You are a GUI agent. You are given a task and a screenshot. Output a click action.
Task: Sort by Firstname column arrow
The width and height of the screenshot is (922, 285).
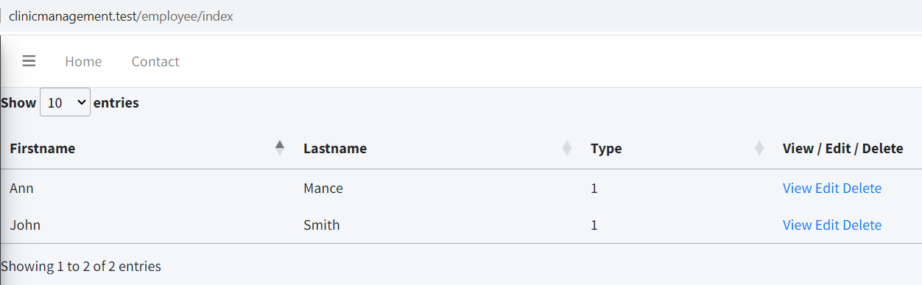[x=280, y=148]
